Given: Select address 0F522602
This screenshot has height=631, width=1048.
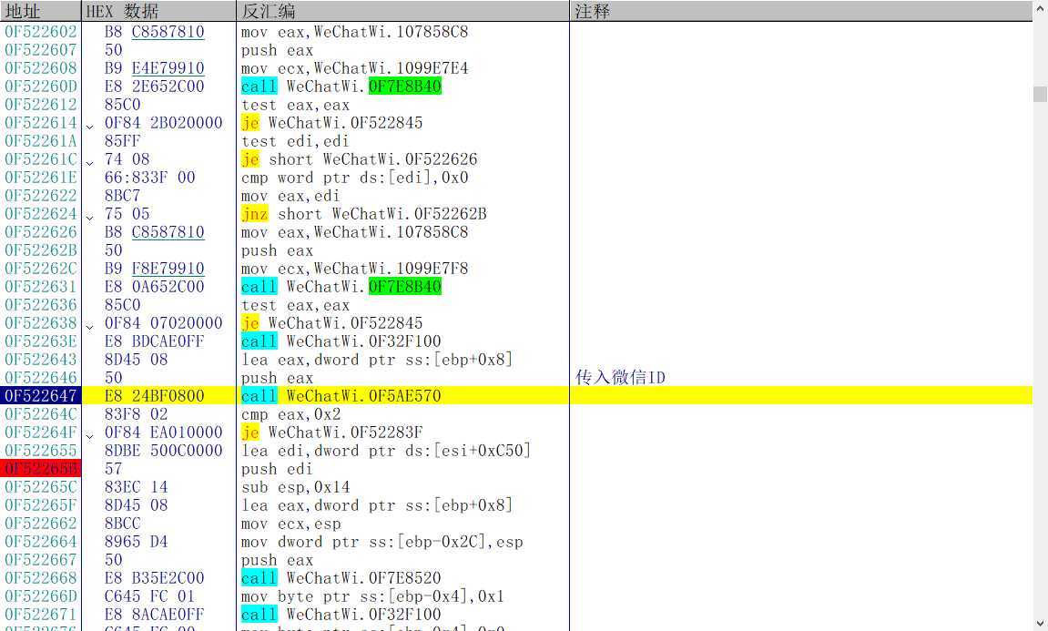Looking at the screenshot, I should click(x=41, y=32).
